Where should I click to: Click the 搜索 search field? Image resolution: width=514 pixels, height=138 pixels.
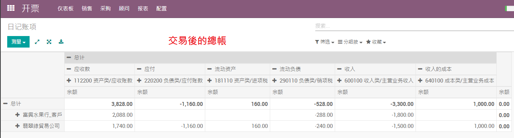coord(414,26)
